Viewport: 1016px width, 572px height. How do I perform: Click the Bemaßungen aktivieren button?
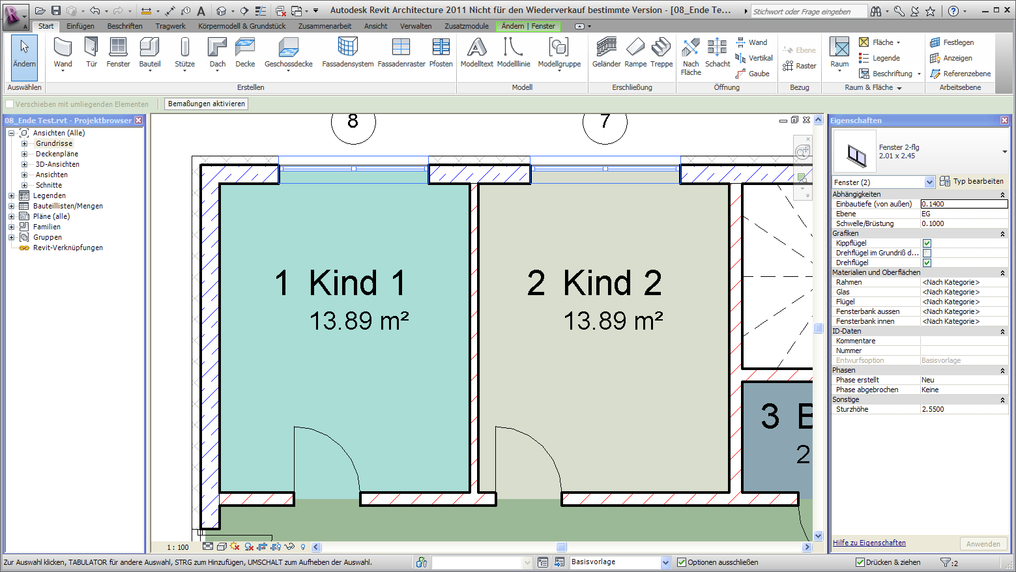[206, 103]
